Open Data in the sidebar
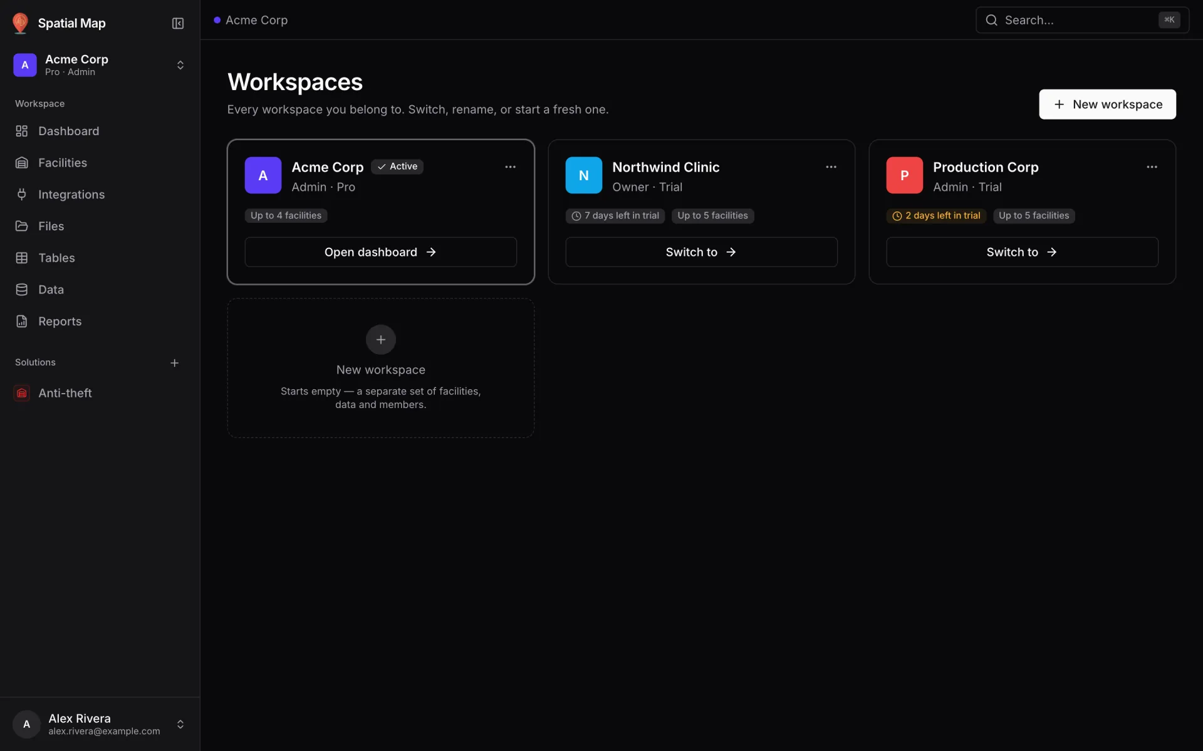Screen dimensions: 1203x751 click(x=100, y=290)
